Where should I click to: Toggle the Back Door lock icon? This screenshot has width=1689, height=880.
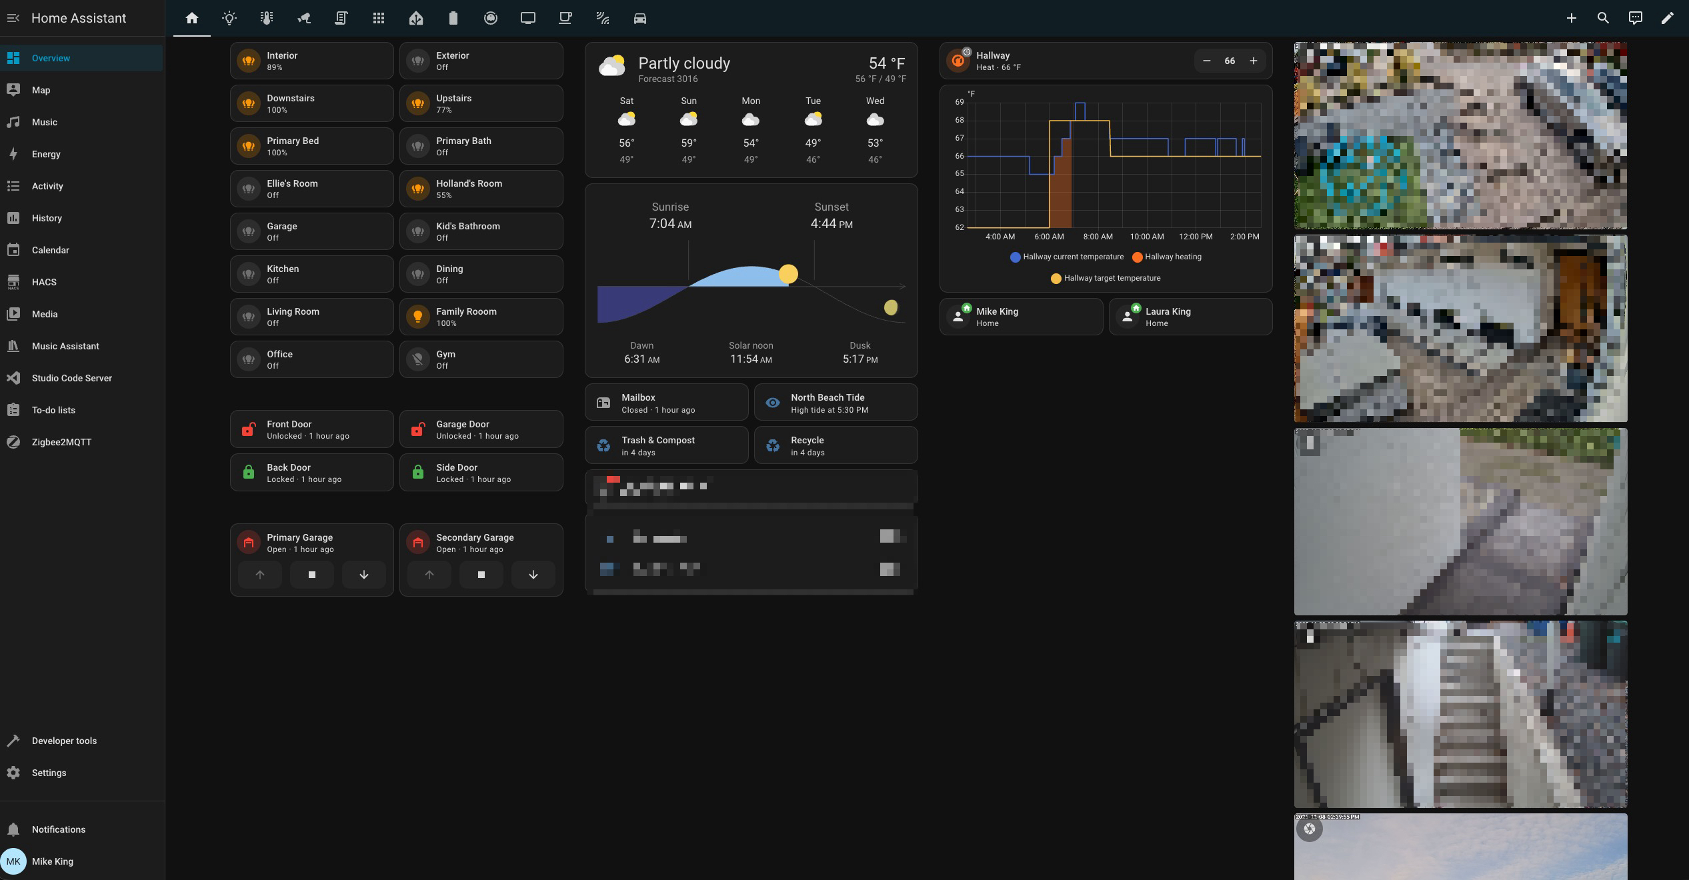tap(248, 473)
